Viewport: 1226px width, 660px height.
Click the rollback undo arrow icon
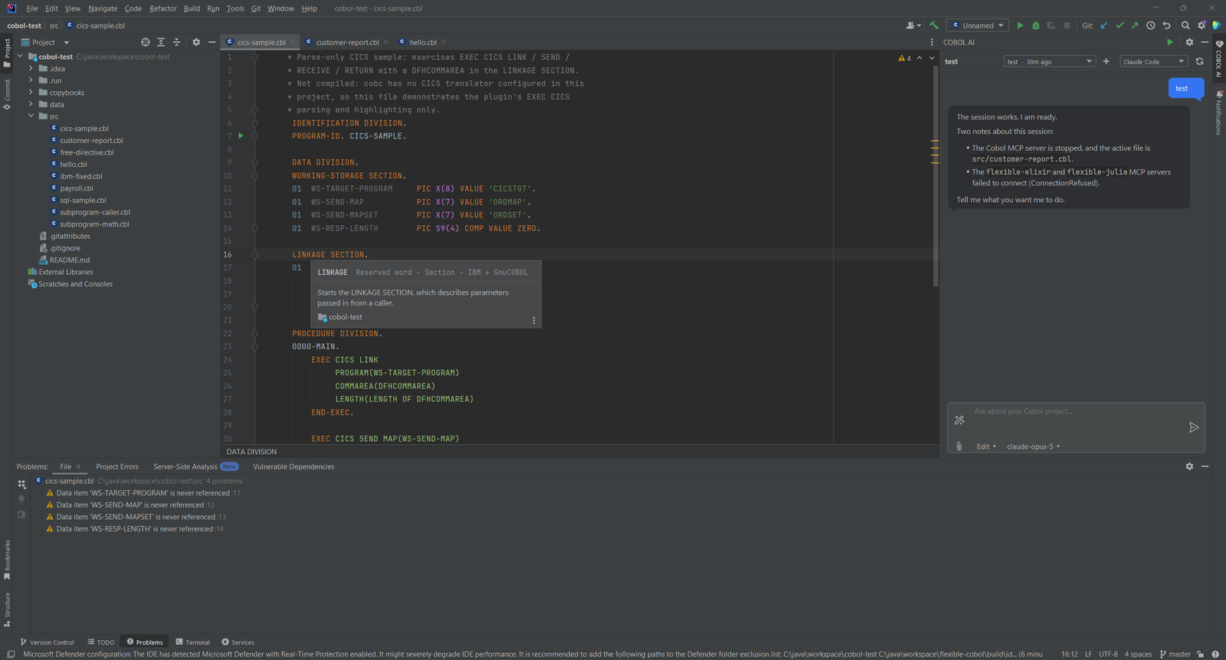click(1166, 25)
